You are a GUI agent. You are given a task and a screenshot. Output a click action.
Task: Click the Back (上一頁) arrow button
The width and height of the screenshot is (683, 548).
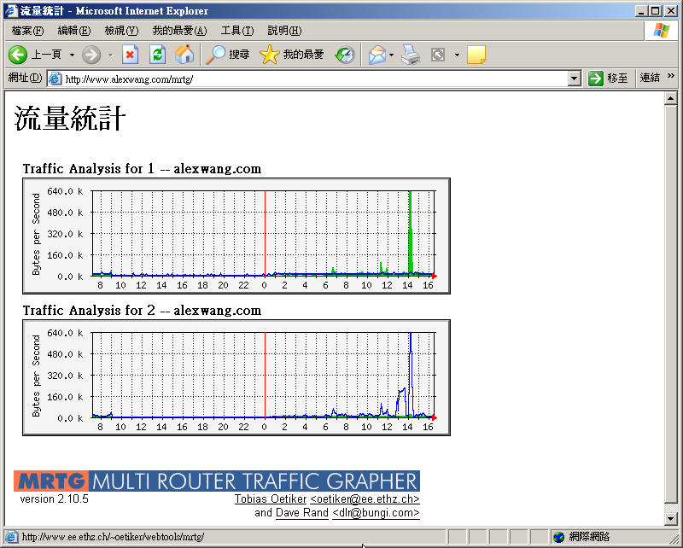click(x=19, y=55)
